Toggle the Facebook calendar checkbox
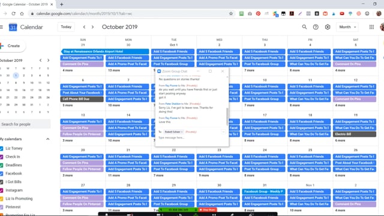Image resolution: width=384 pixels, height=216 pixels. tap(1, 173)
